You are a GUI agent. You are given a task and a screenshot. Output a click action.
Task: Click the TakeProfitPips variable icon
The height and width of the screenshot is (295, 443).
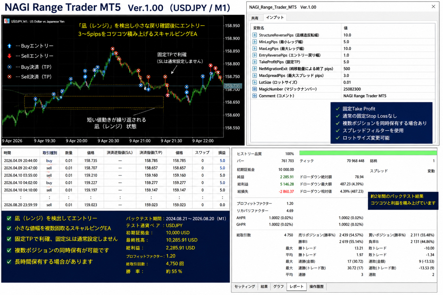[x=255, y=62]
